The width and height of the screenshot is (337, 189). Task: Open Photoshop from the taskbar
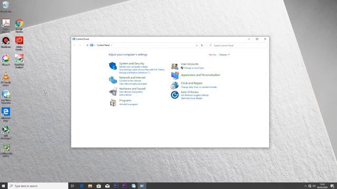coord(116,186)
